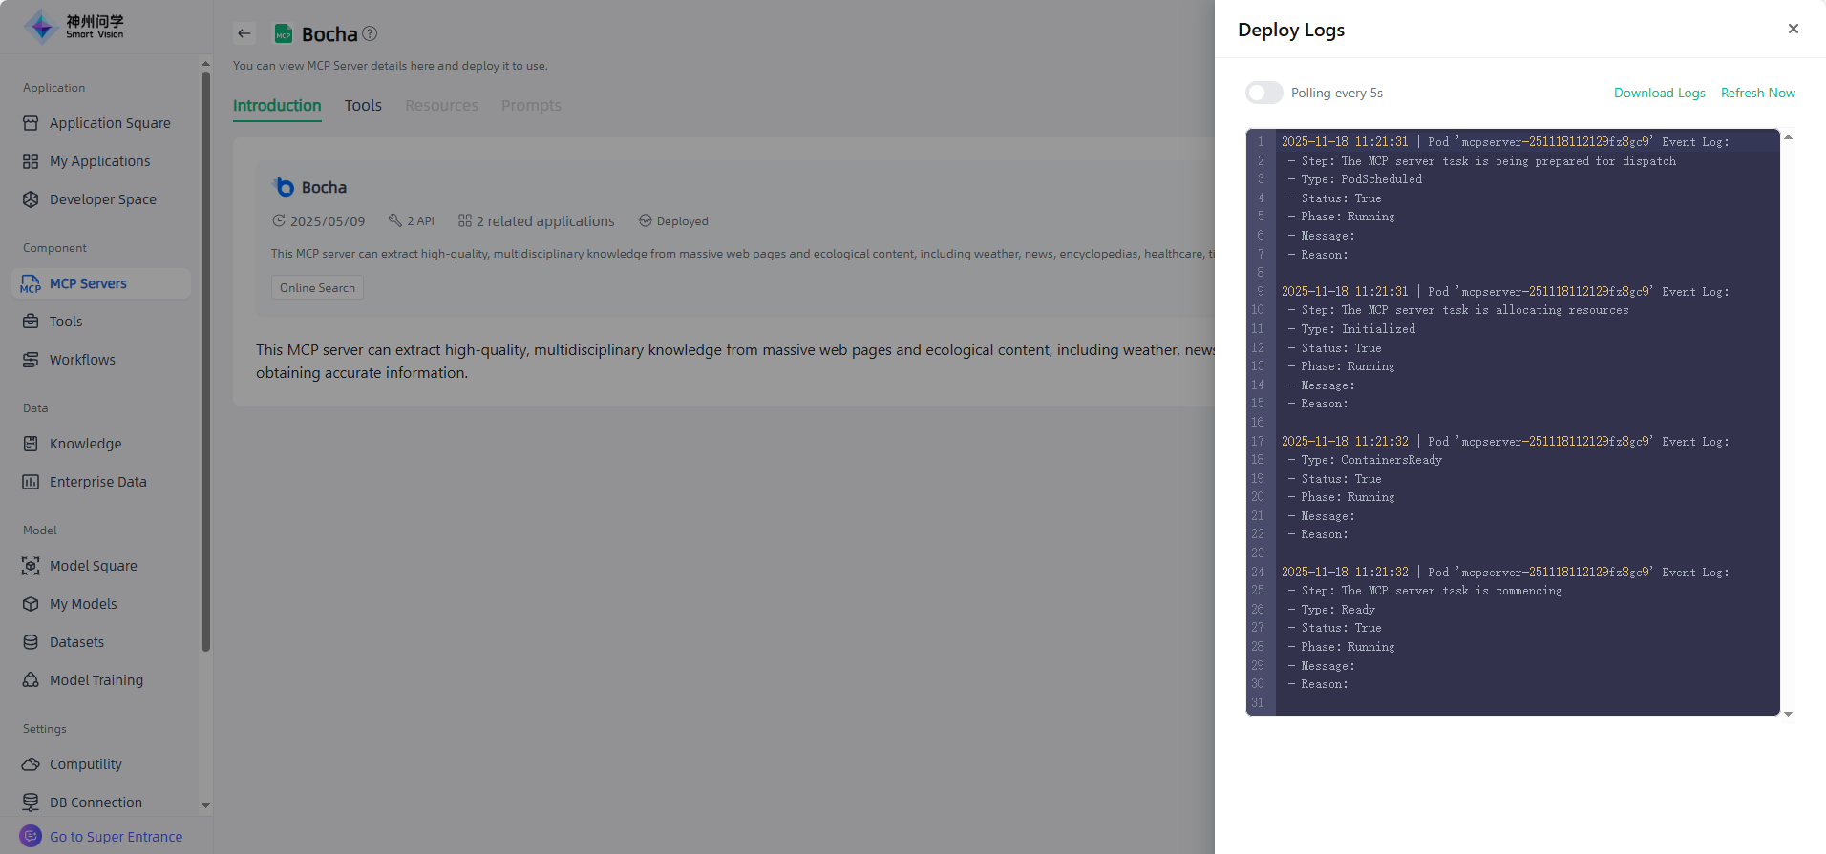This screenshot has height=854, width=1826.
Task: Open Model Square in the sidebar
Action: [x=93, y=566]
